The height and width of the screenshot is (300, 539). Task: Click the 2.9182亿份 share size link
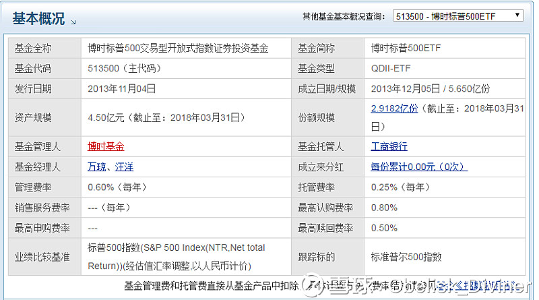394,109
